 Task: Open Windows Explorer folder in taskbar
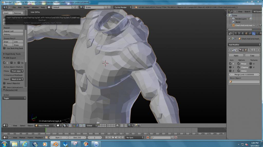tap(15, 144)
